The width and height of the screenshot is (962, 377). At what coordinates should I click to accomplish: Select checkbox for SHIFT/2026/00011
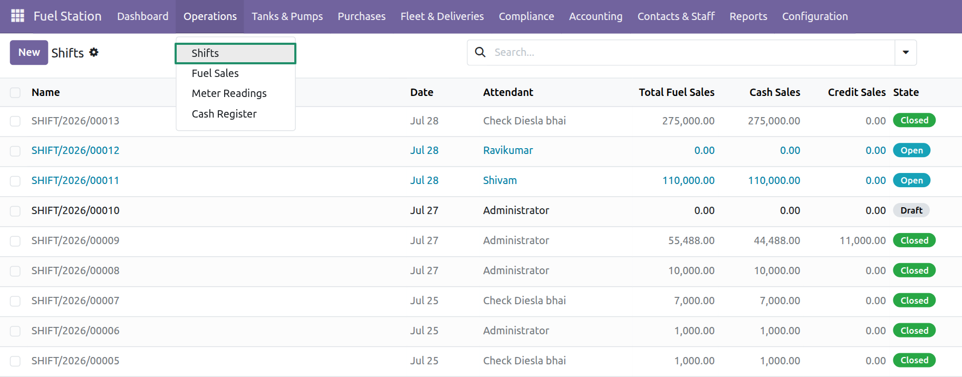tap(15, 181)
